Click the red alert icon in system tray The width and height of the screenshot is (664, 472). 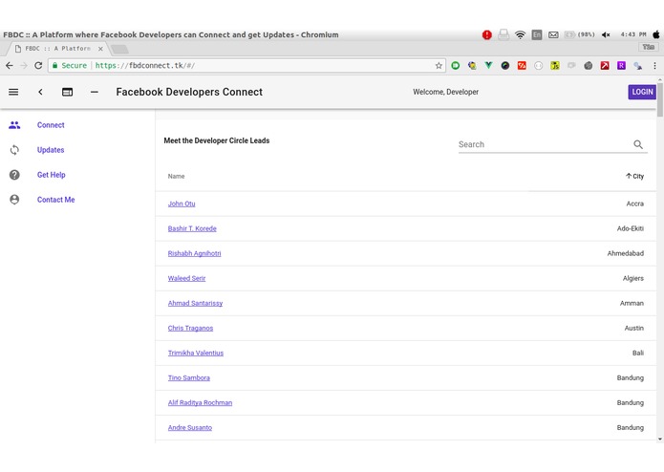coord(487,34)
